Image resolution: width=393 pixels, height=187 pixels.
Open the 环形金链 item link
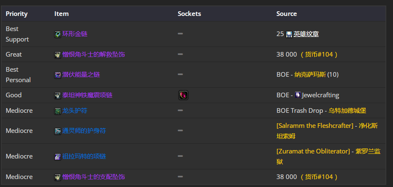pos(75,34)
